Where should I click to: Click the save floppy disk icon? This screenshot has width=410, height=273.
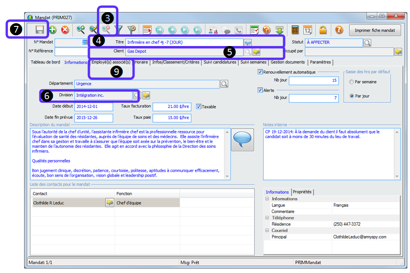40,30
